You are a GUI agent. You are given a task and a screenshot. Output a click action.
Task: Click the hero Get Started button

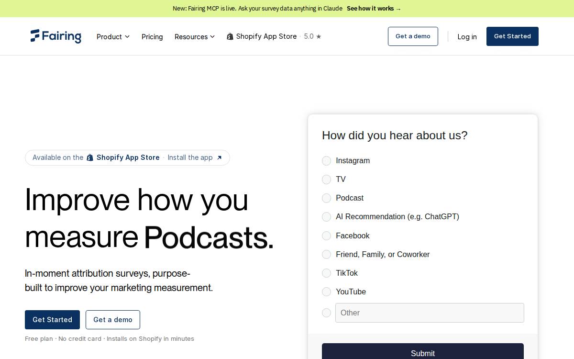coord(52,320)
